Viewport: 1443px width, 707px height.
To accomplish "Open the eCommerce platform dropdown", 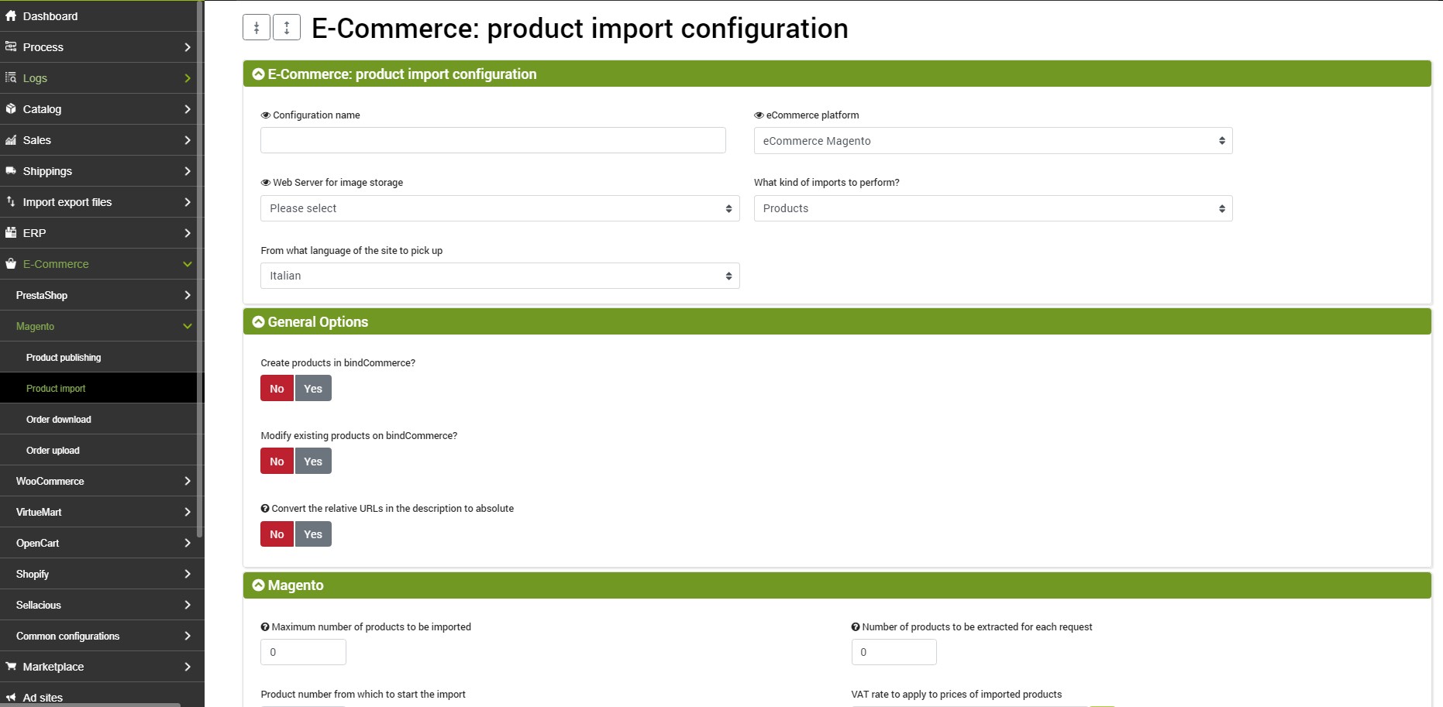I will click(993, 141).
